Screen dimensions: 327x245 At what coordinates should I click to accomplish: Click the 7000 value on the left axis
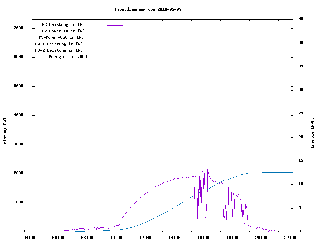coord(18,28)
